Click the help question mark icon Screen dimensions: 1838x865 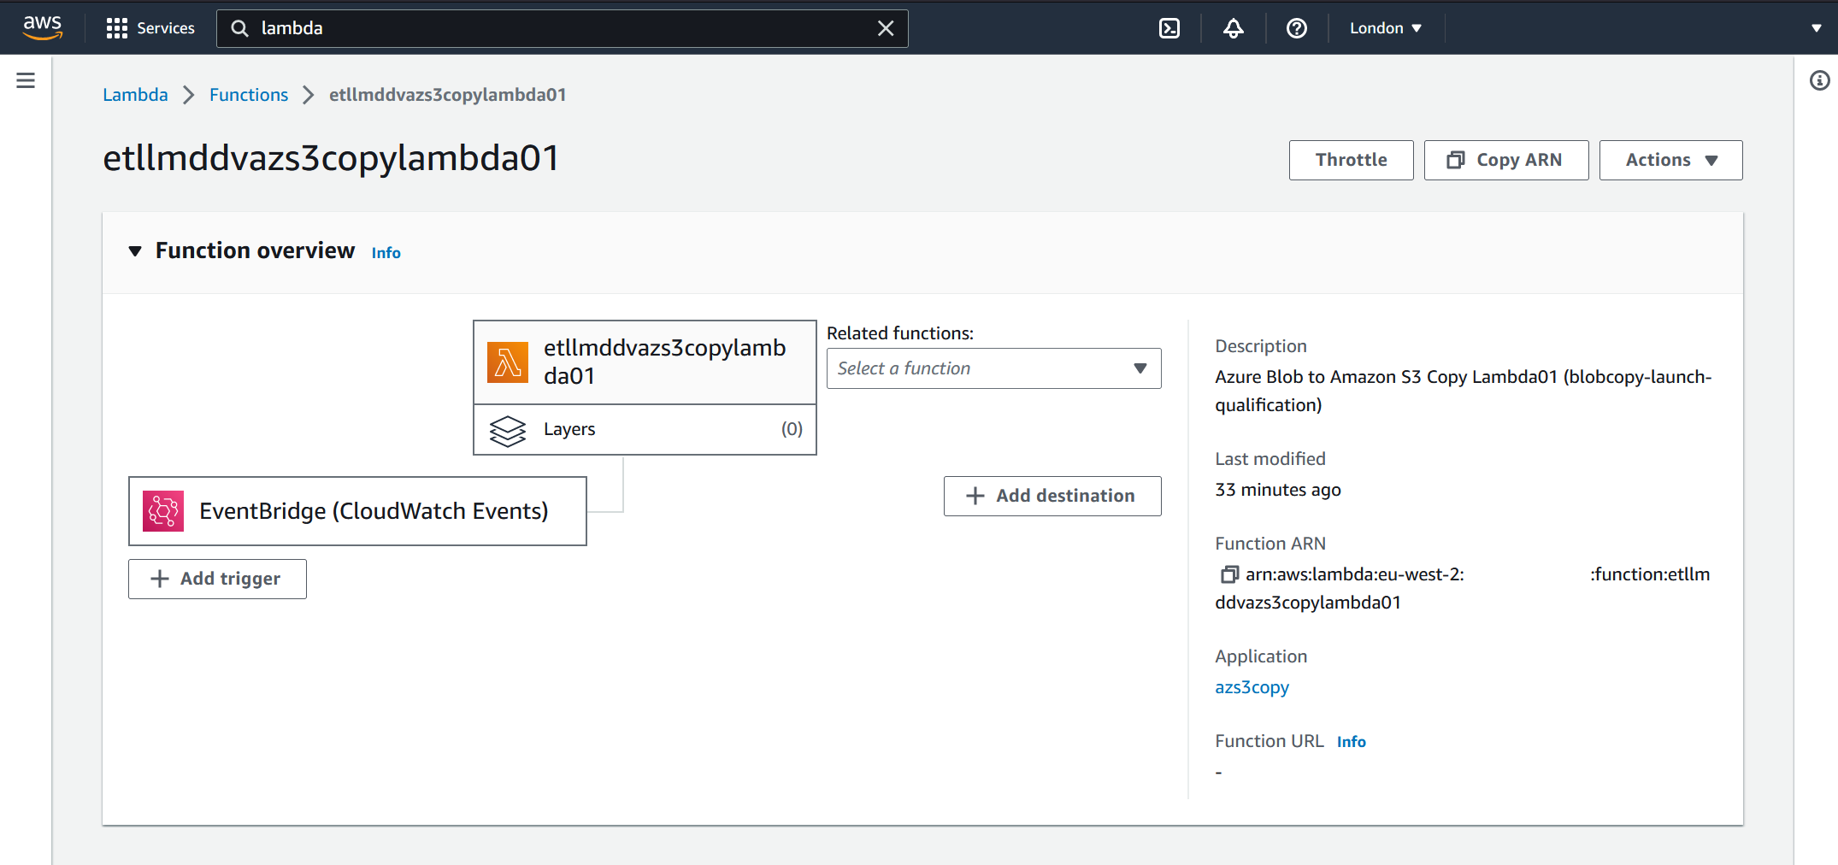click(x=1296, y=28)
